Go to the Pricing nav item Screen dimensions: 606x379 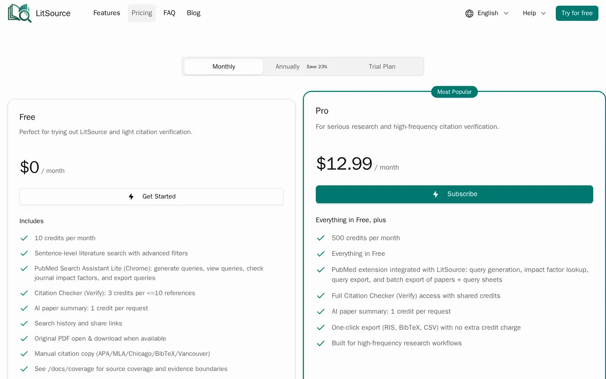tap(142, 13)
